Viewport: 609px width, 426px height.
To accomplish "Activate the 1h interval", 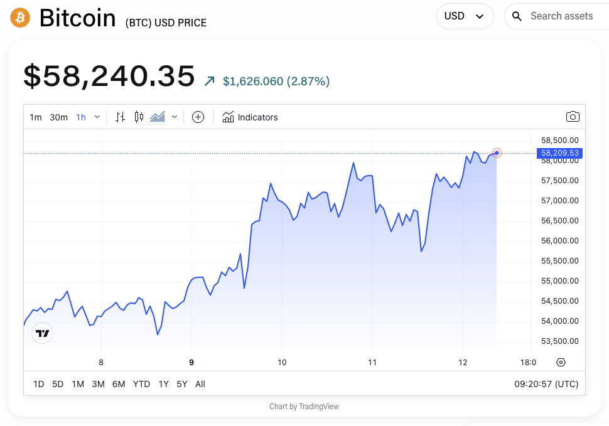I will click(80, 117).
